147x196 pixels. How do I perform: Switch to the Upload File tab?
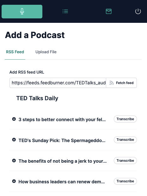coord(46,52)
